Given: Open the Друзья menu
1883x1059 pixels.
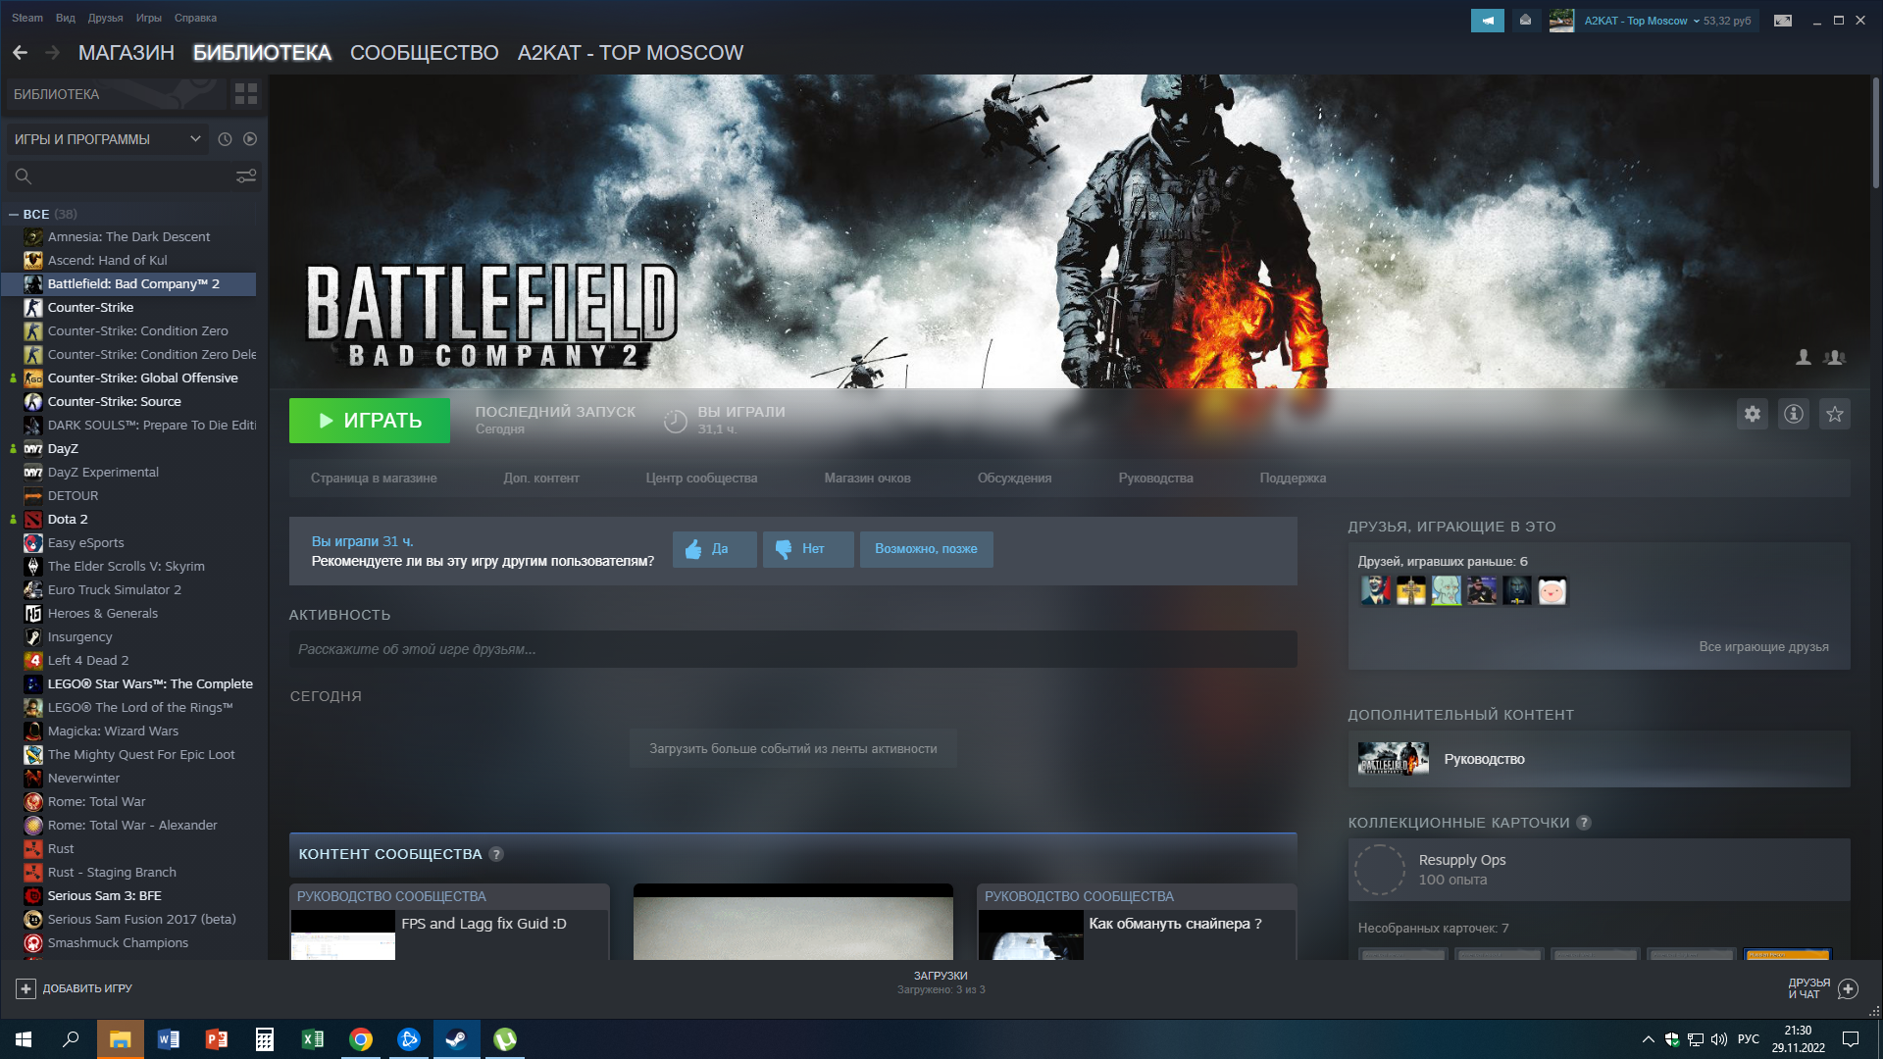Looking at the screenshot, I should point(106,18).
